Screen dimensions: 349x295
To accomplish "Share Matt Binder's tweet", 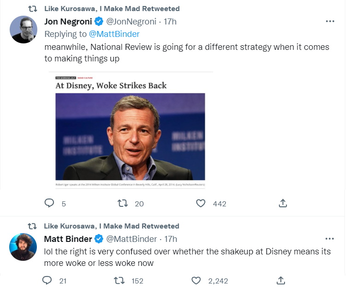I will [281, 280].
